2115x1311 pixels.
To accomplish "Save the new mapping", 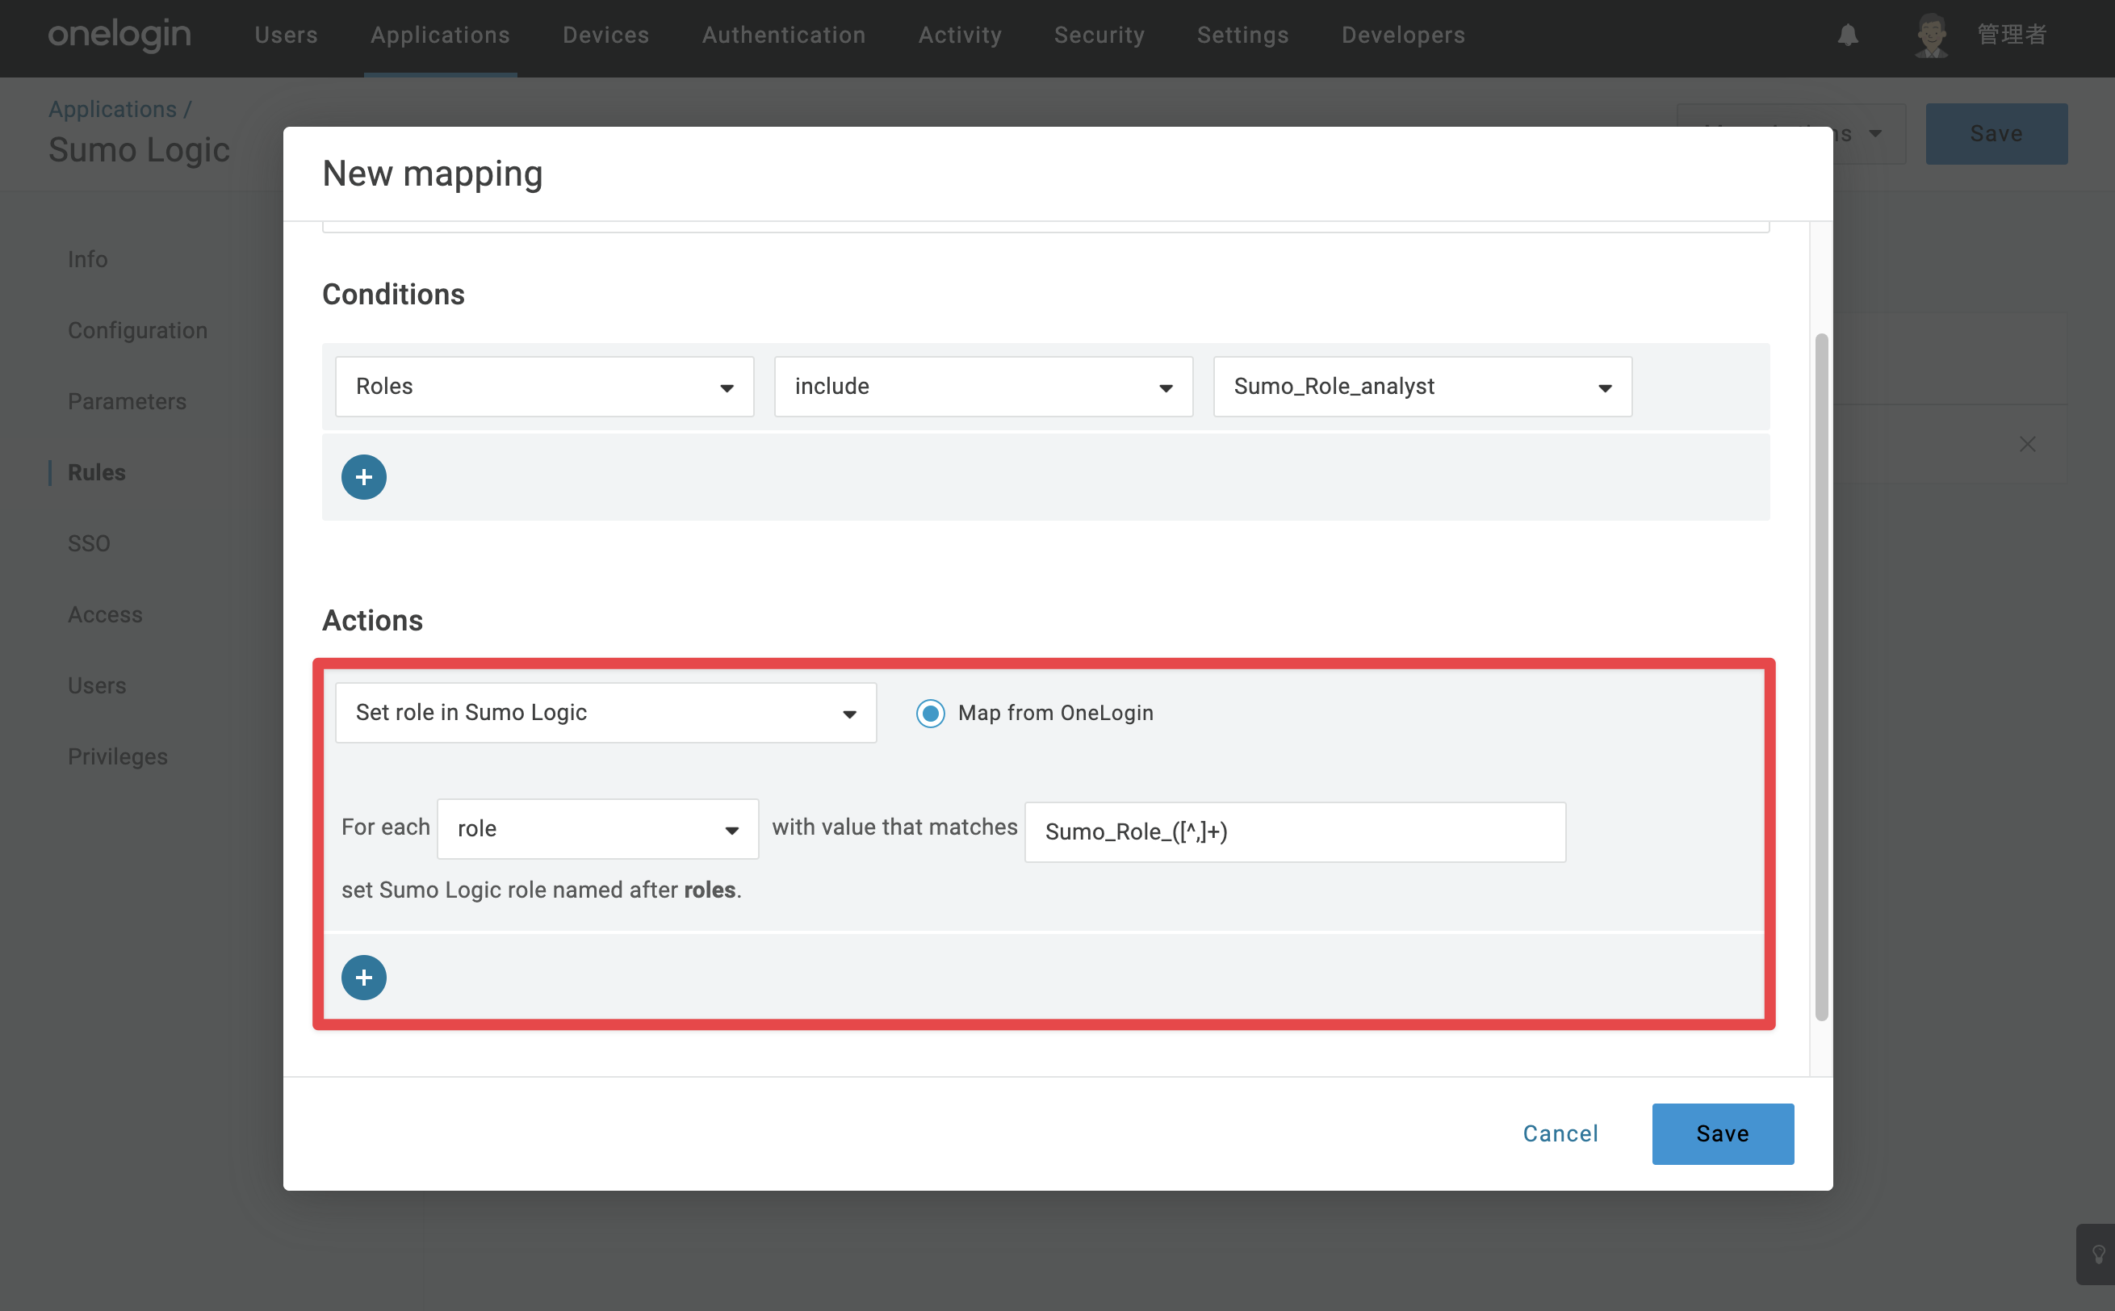I will [1723, 1133].
